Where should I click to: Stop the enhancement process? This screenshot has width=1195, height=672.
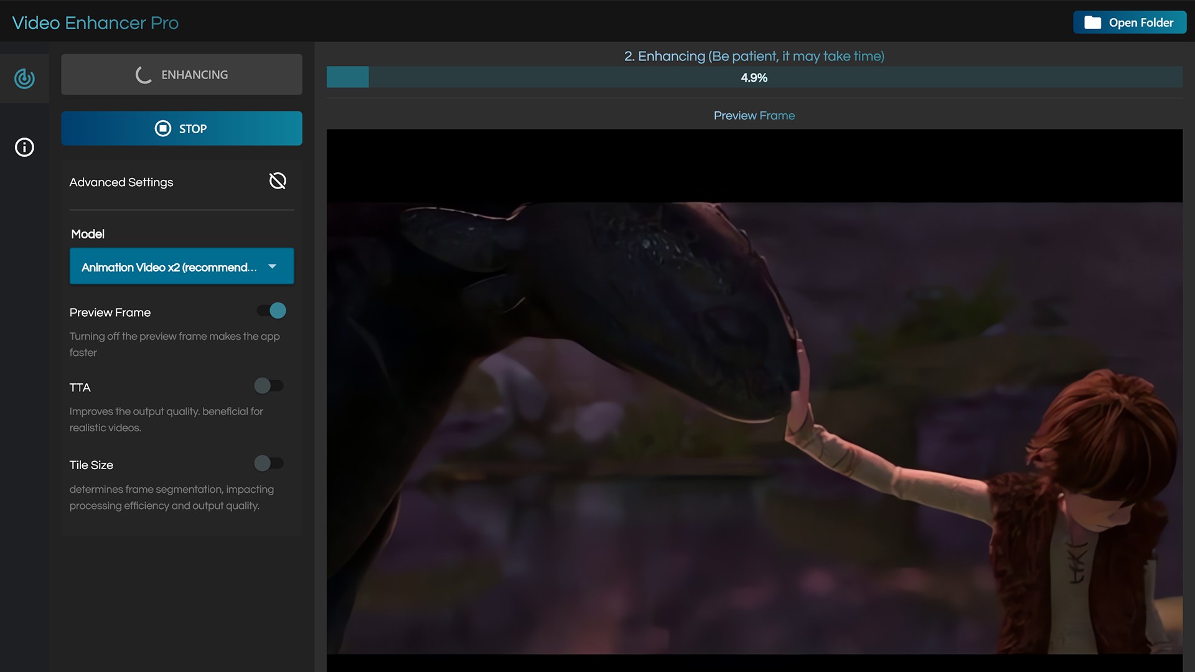182,128
